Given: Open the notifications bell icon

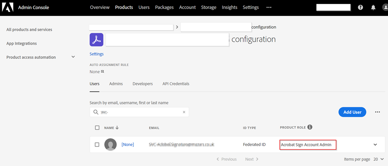Looking at the screenshot, I should (373, 8).
